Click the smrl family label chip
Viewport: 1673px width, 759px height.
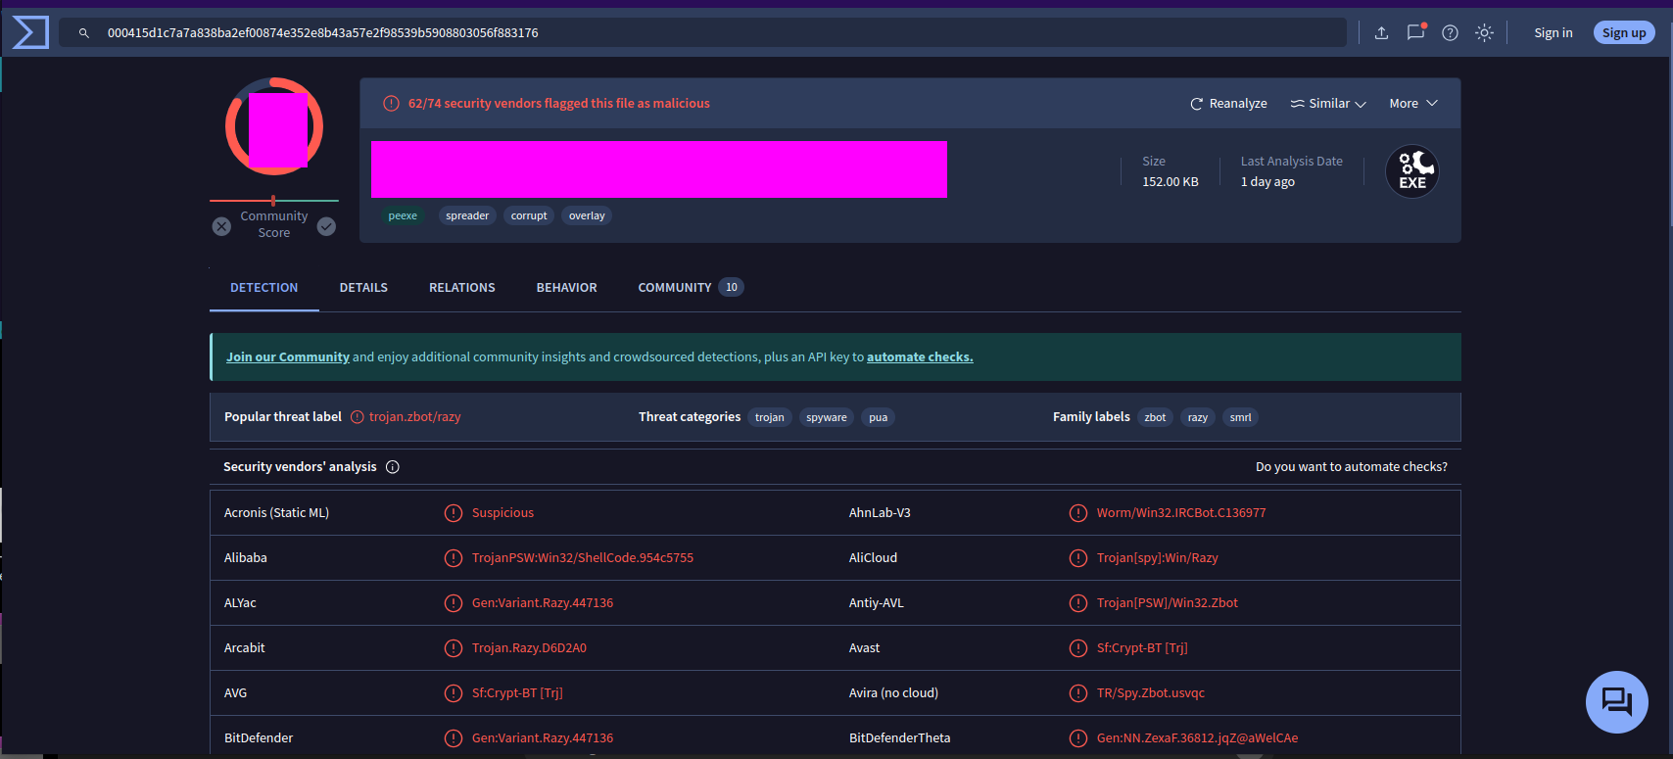pos(1240,418)
